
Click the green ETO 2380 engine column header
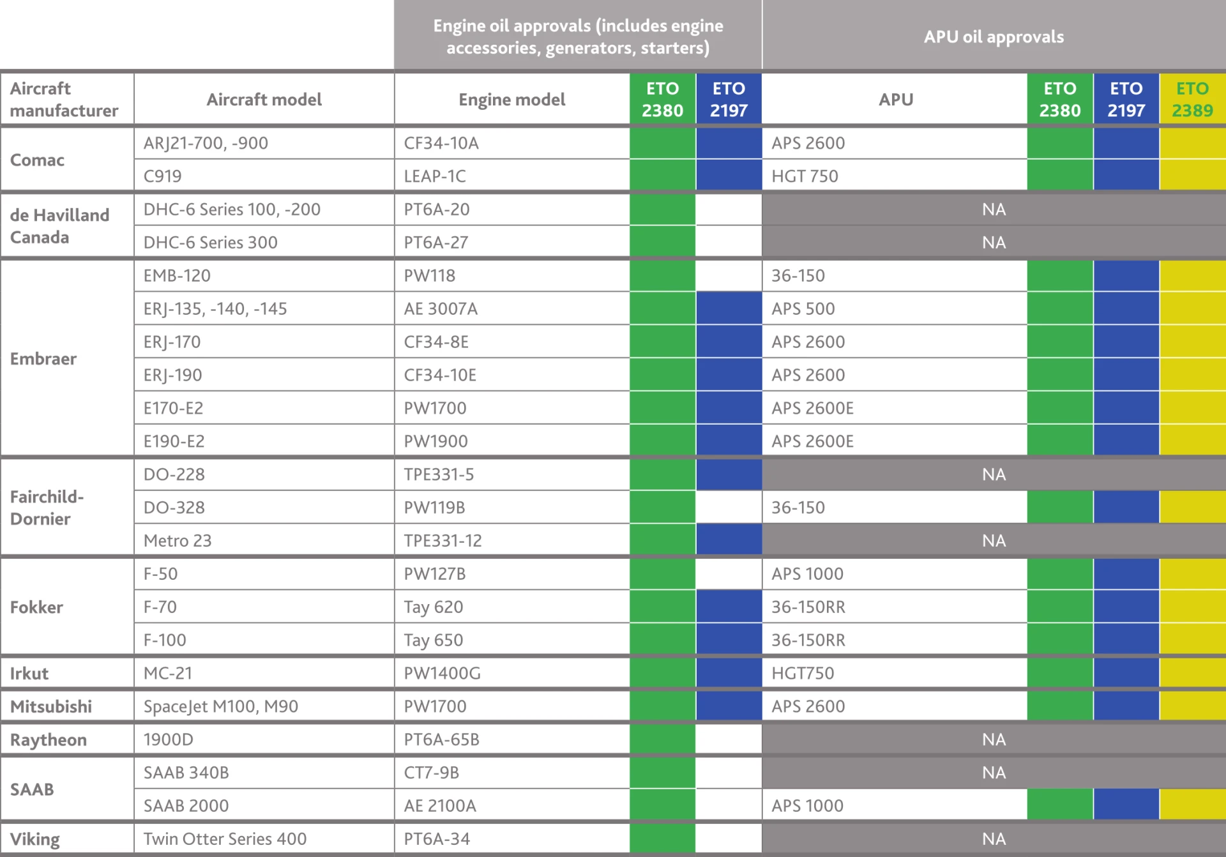(662, 99)
